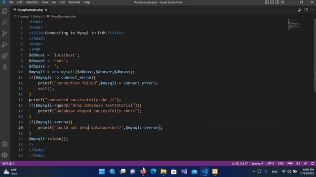
Task: Change indentation via Spaces: 4
Action: (257, 163)
